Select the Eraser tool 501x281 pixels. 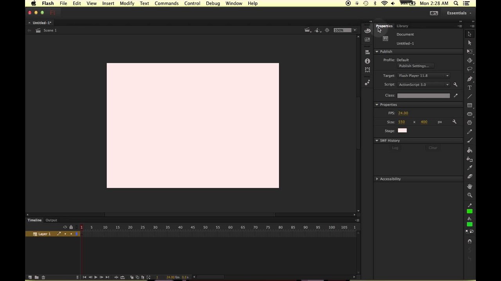[470, 176]
